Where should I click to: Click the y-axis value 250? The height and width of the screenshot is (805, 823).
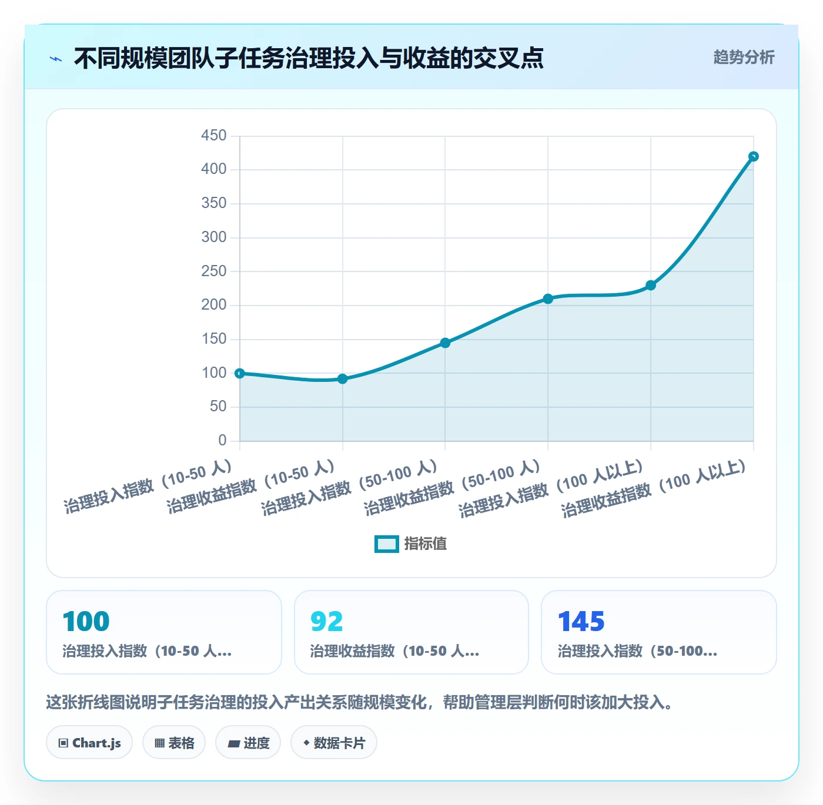214,271
